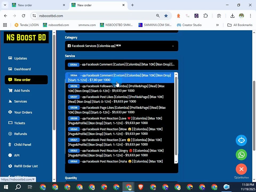
Task: Open Child Panel page
Action: (19, 145)
